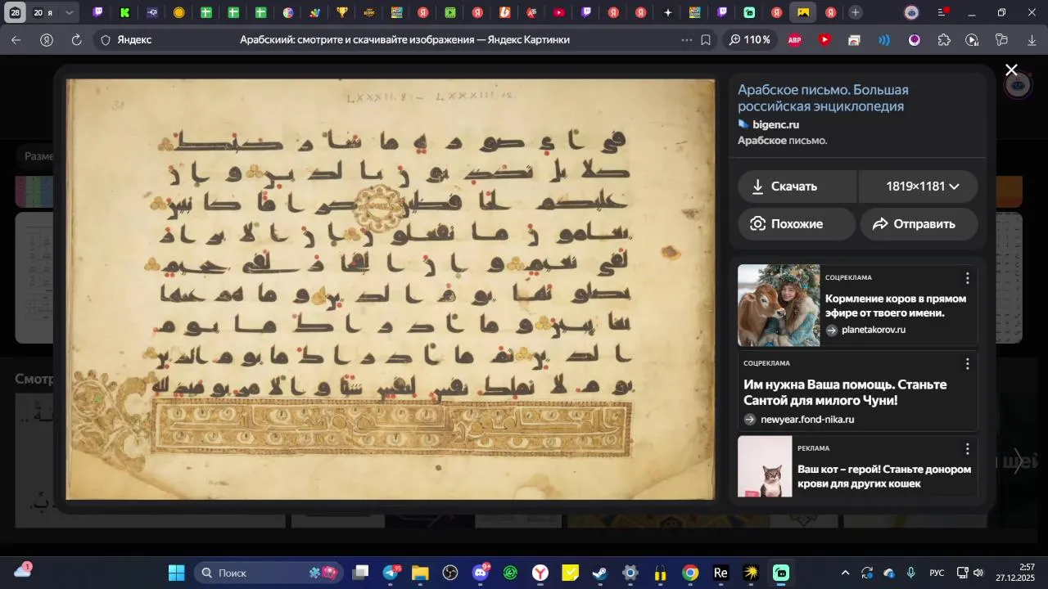Switch to the green K Kick tab
1048x589 pixels.
(124, 12)
